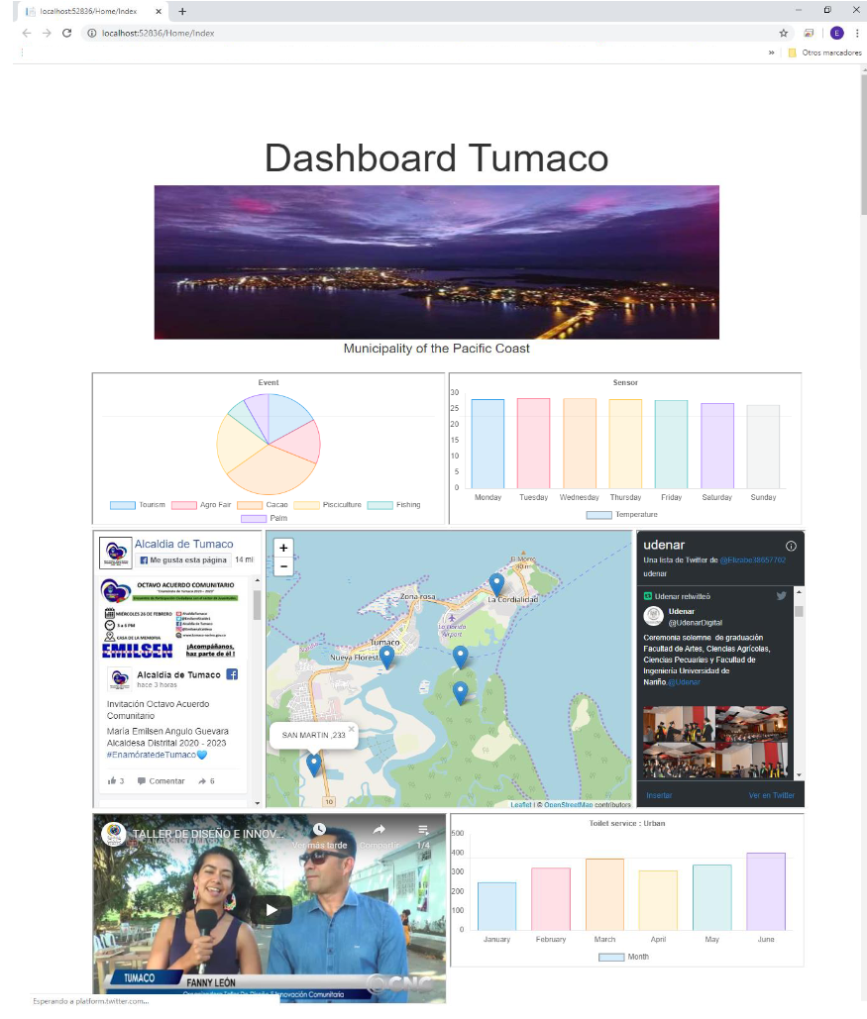867x1019 pixels.
Task: Click the cast media icon in toolbar
Action: click(809, 33)
